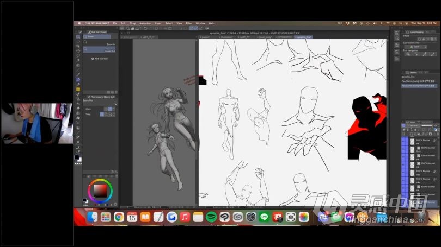This screenshot has width=441, height=247.
Task: Adjust the layer opacity slider
Action: pyautogui.click(x=426, y=125)
